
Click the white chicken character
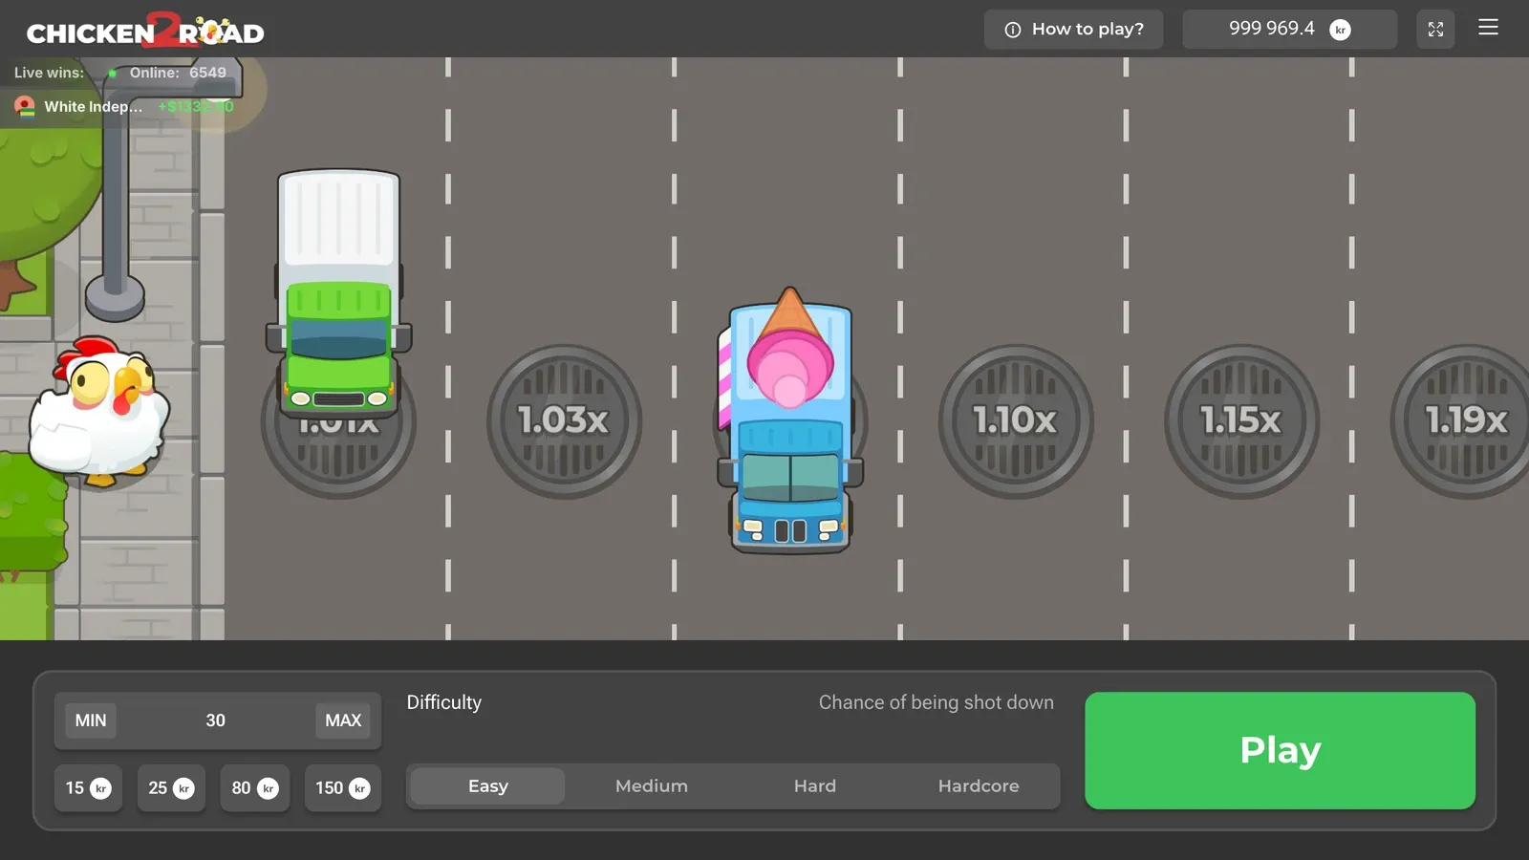coord(98,411)
